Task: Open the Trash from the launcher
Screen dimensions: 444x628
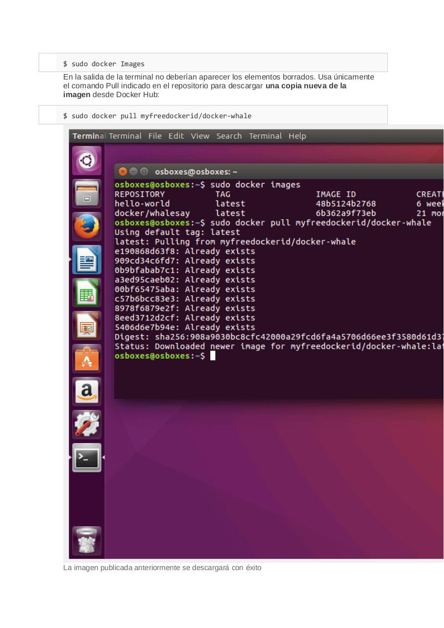Action: (86, 541)
